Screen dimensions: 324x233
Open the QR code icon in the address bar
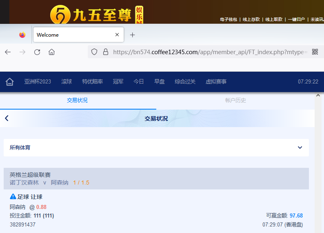(x=315, y=52)
